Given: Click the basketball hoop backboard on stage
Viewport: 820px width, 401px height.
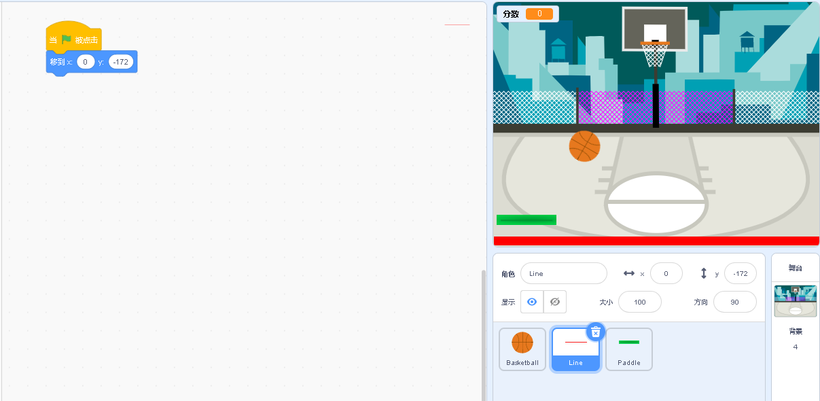Looking at the screenshot, I should [x=655, y=29].
